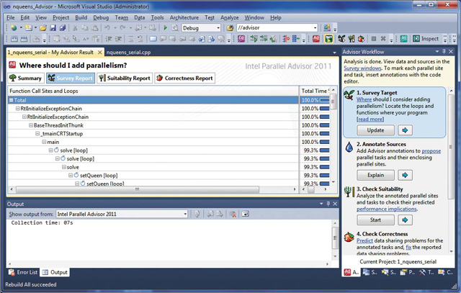Viewport: 461px width, 293px height.
Task: Click the Start button in Check Suitability
Action: 376,220
